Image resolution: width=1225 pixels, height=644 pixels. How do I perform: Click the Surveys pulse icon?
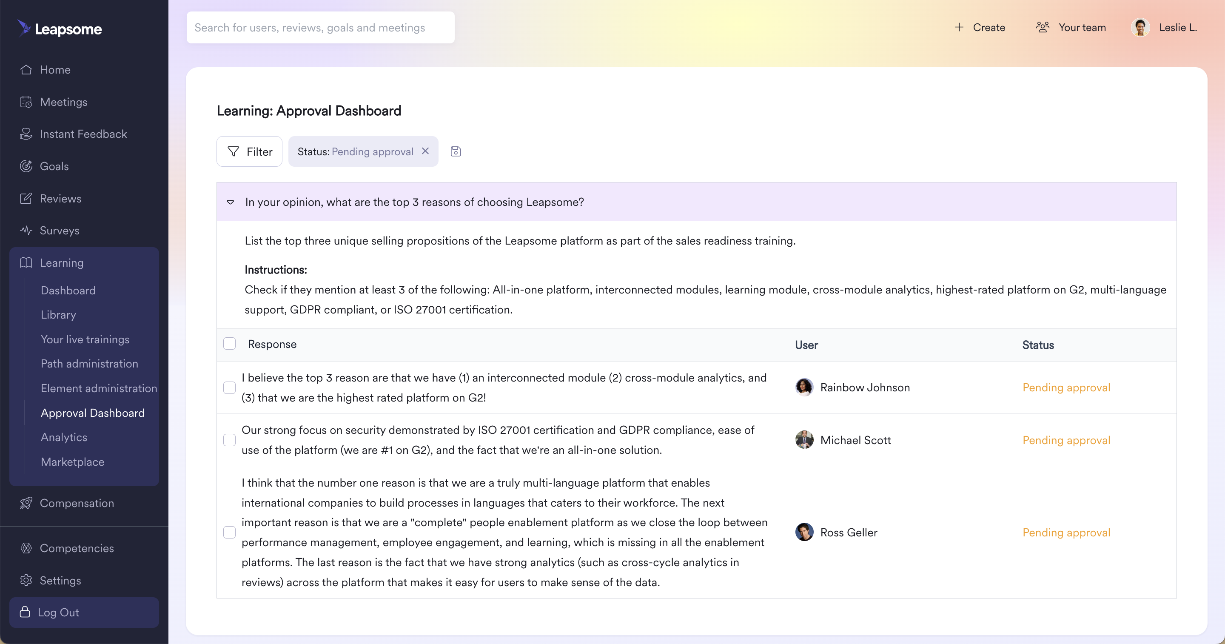[x=26, y=230]
